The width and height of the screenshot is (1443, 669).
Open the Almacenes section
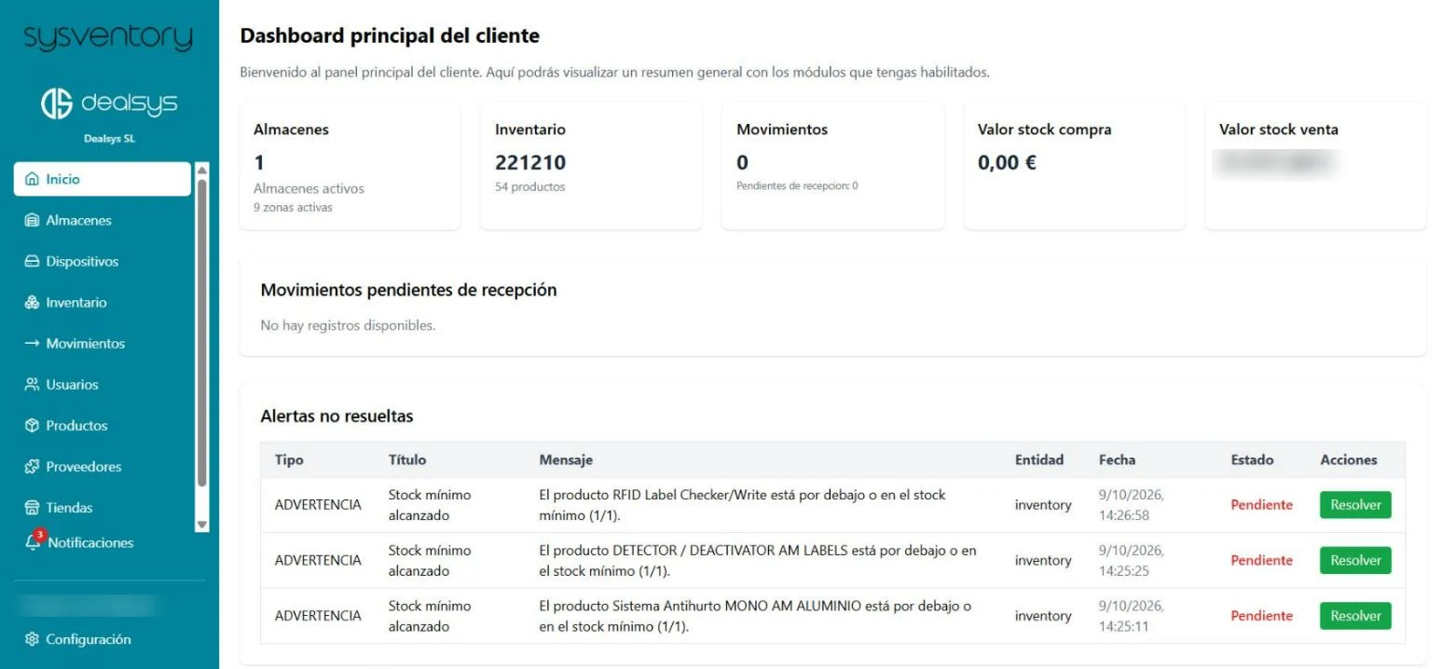102,221
